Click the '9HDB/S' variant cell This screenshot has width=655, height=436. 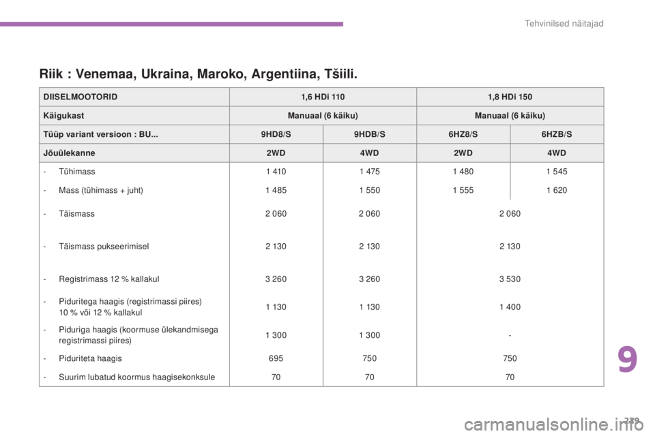pyautogui.click(x=370, y=134)
